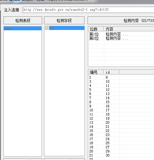154x160 pixels.
Task: Select result row with id 15
Action: point(121,102)
